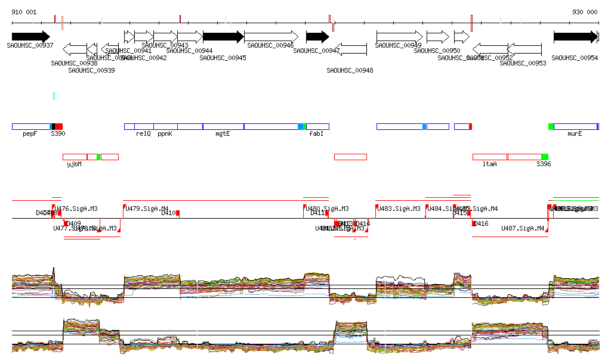Select the black SAOUHSC_00954 gene arrow
The width and height of the screenshot is (611, 364).
[x=576, y=37]
